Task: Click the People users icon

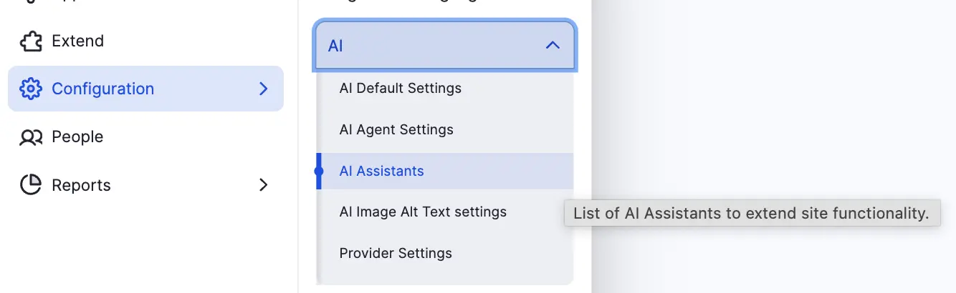Action: [x=31, y=137]
